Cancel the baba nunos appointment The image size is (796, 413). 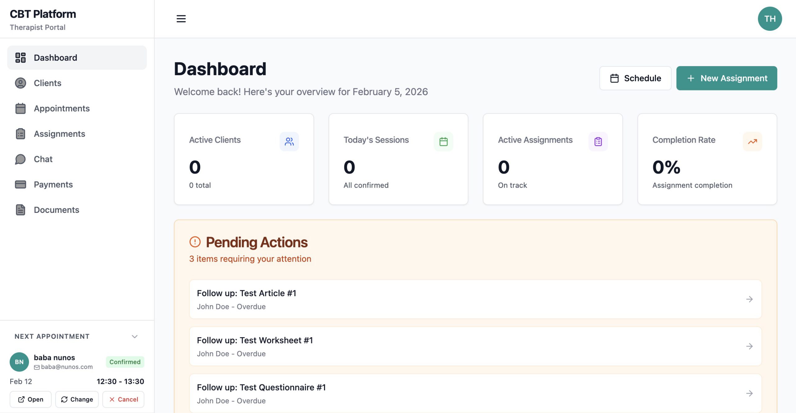click(123, 399)
